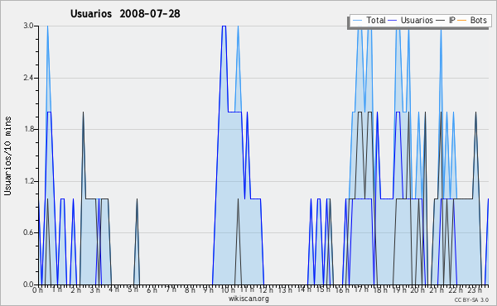Click the 3.0 y-axis value

[28, 26]
